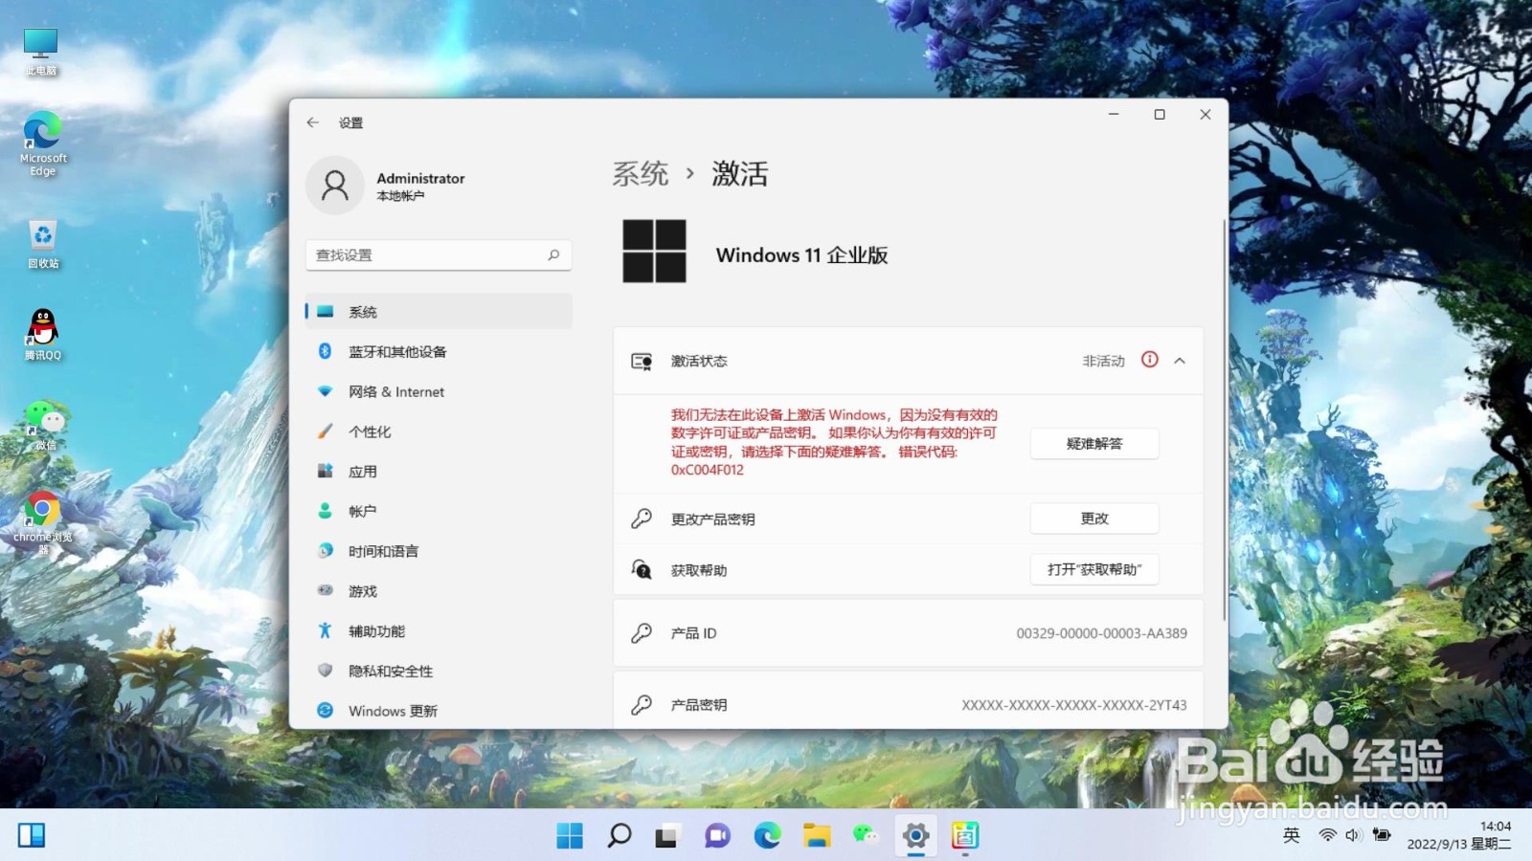Select product key text ending 2YT43

point(1074,705)
